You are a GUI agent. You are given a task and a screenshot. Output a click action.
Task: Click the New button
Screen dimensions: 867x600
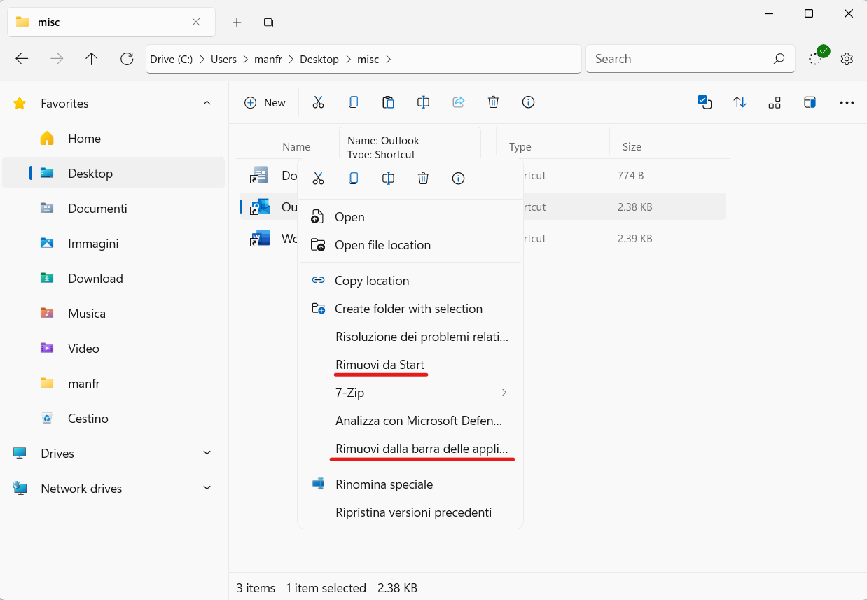(x=265, y=102)
